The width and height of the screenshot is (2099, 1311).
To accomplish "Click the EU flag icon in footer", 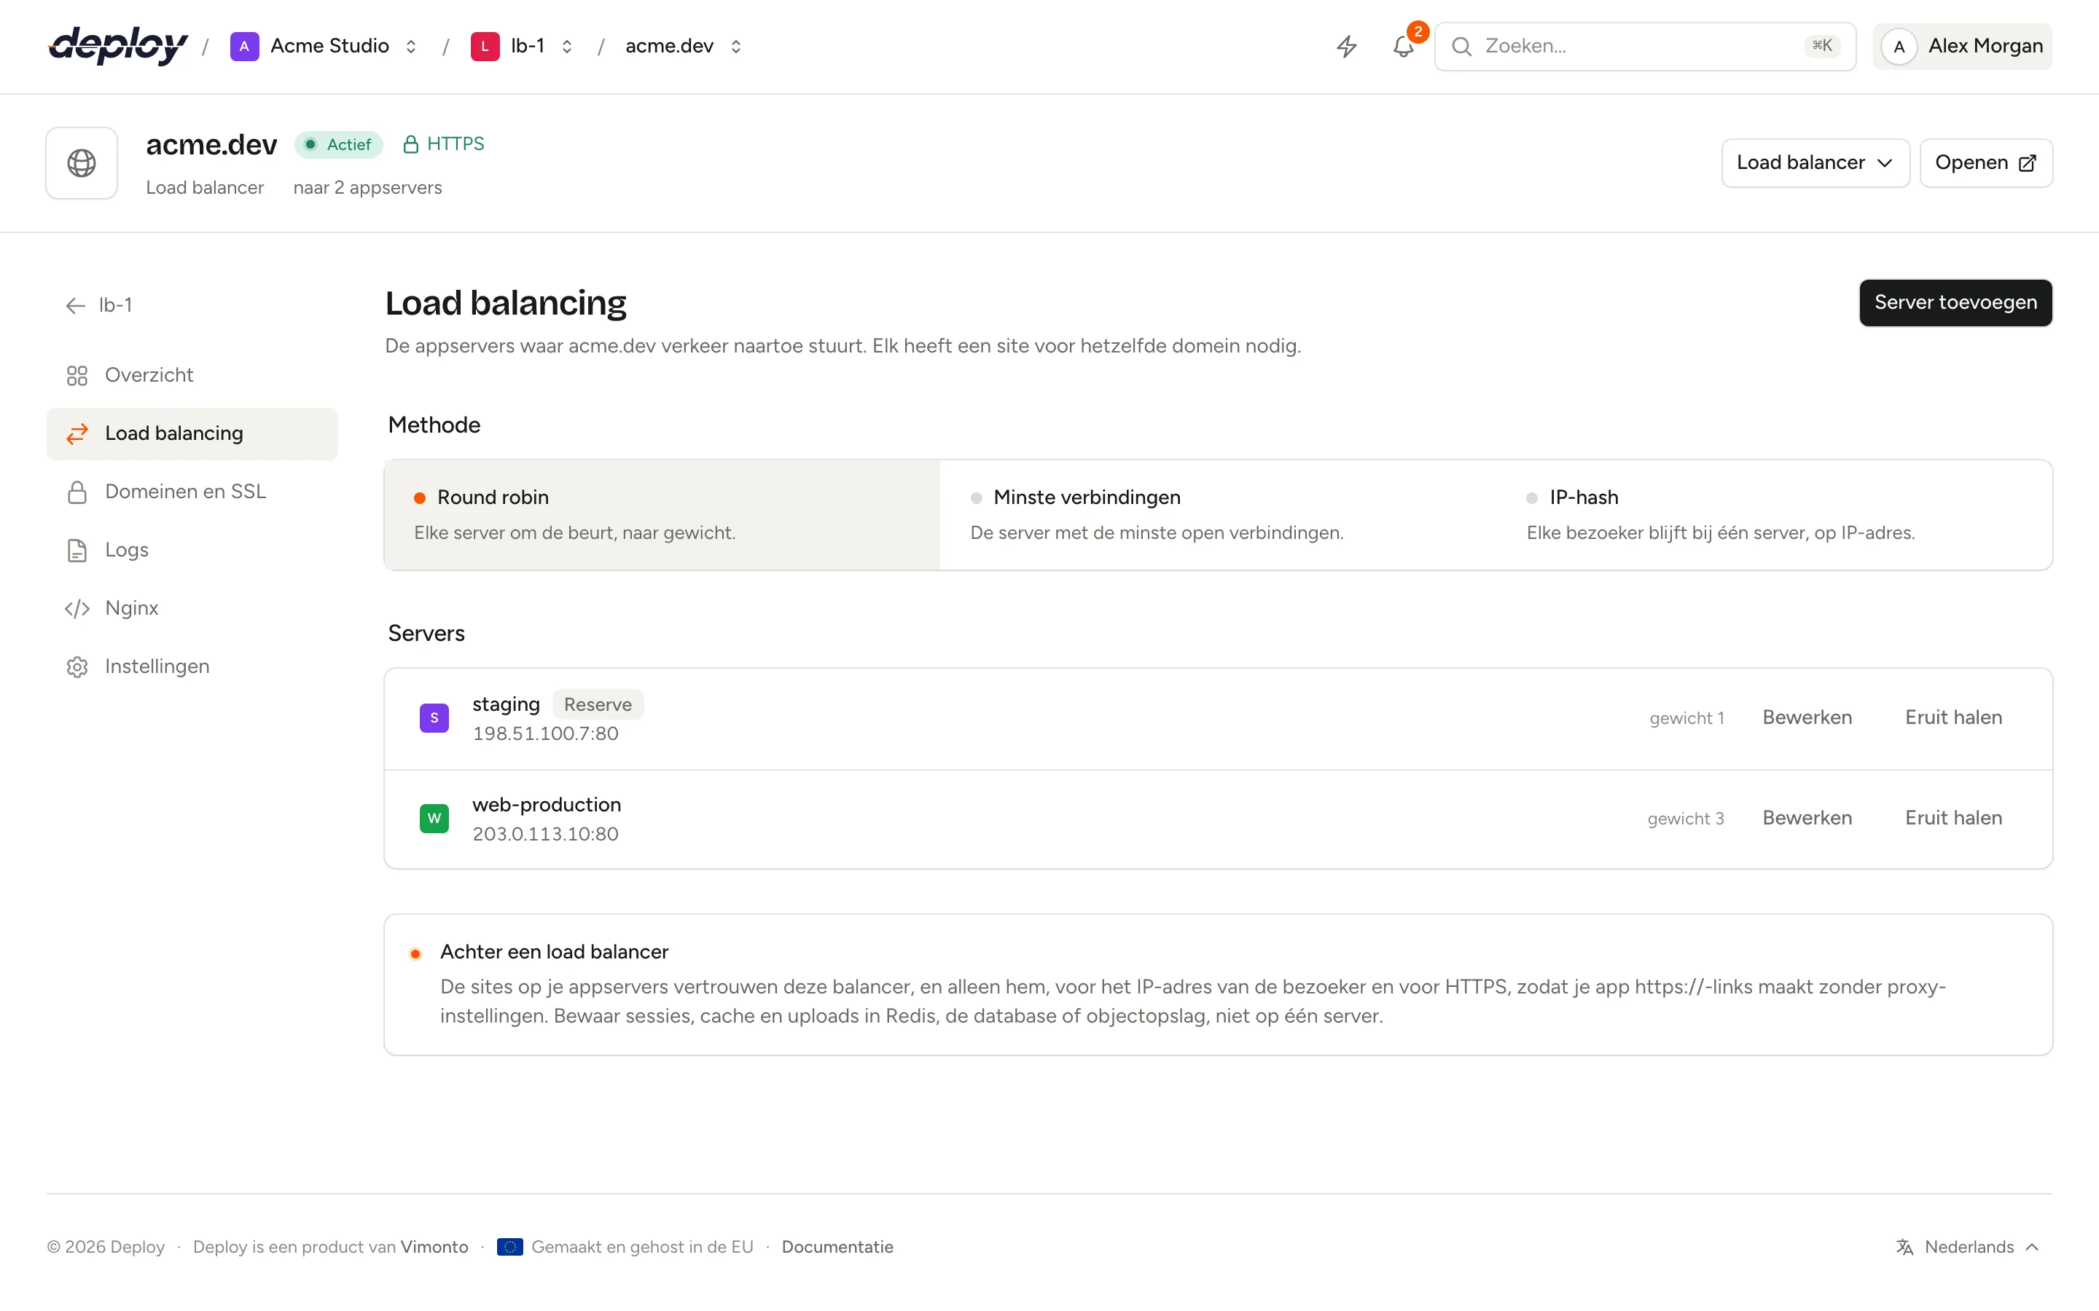I will (x=510, y=1247).
